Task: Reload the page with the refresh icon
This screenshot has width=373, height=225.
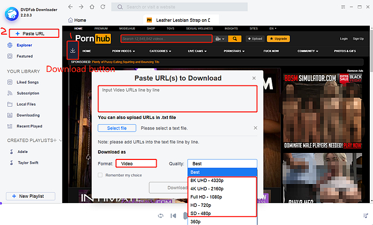Action: (x=103, y=7)
